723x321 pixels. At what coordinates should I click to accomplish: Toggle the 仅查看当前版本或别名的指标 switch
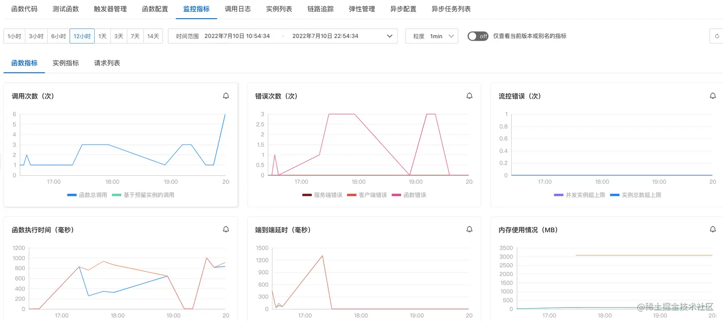(478, 36)
